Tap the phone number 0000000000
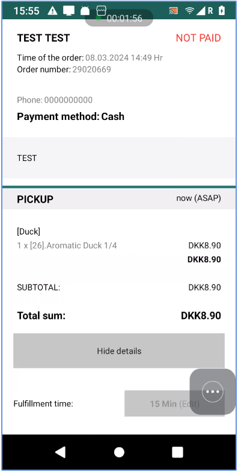Image resolution: width=238 pixels, height=472 pixels. click(69, 100)
